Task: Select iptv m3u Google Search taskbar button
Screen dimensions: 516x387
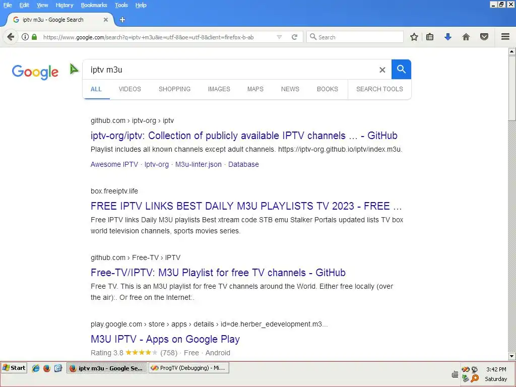Action: (x=107, y=368)
